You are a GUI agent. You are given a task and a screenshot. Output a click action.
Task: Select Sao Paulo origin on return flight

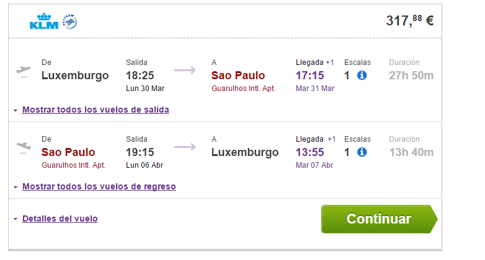pos(68,152)
